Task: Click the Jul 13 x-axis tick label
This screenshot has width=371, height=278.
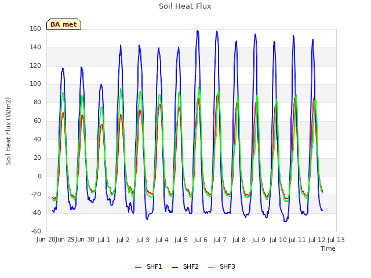Action: pos(336,240)
